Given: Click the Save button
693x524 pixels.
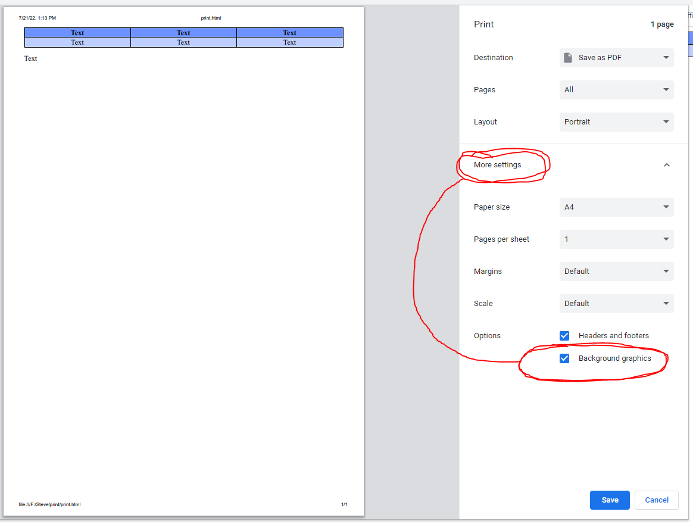Looking at the screenshot, I should tap(610, 500).
